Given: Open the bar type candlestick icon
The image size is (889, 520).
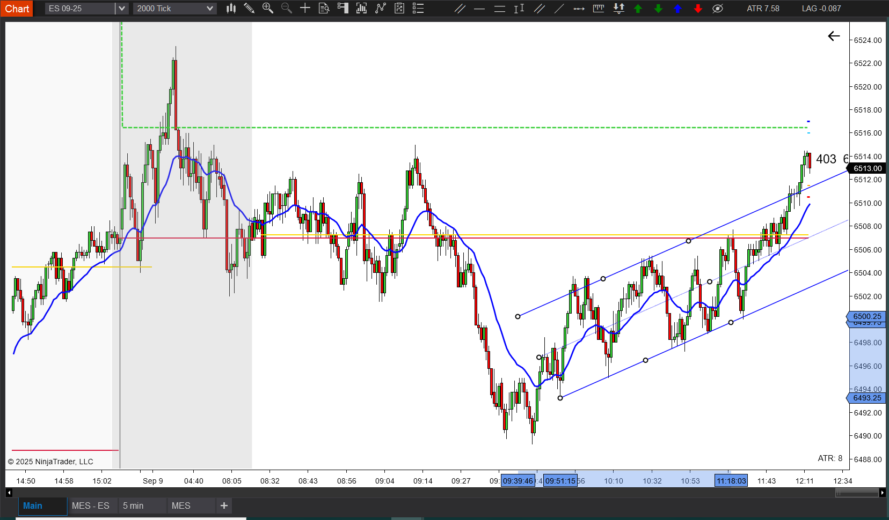Looking at the screenshot, I should click(231, 8).
